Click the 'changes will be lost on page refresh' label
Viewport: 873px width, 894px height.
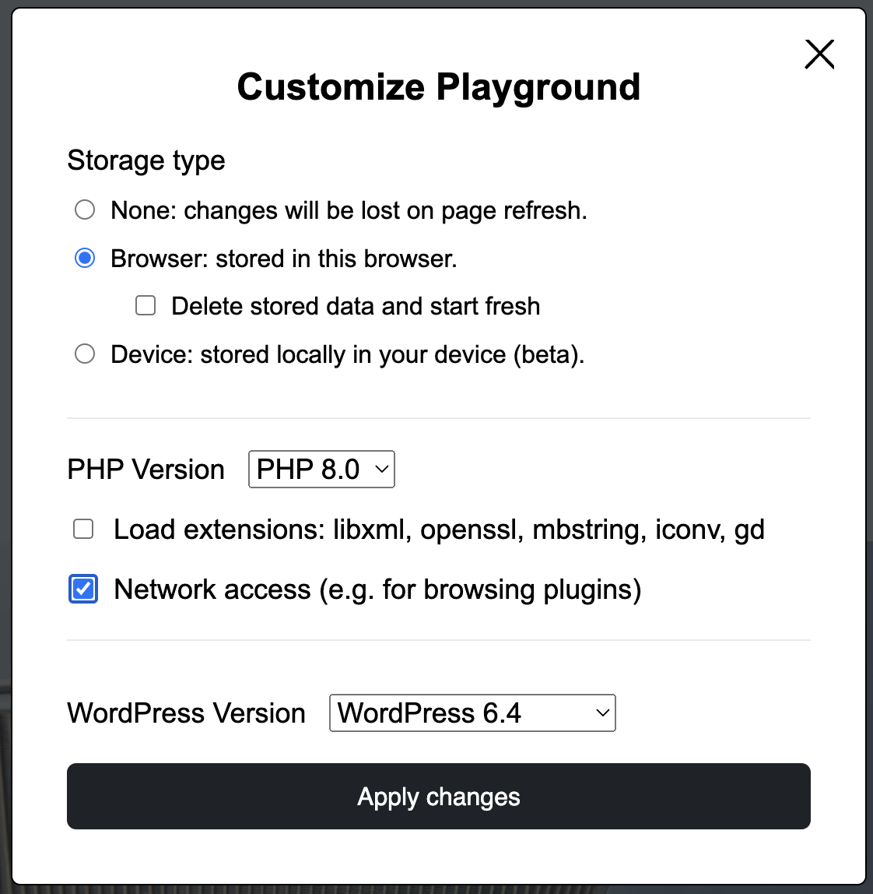(385, 210)
